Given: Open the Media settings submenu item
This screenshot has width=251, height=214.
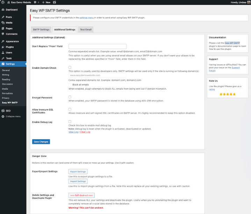Looking at the screenshot, I should pyautogui.click(x=5, y=89).
